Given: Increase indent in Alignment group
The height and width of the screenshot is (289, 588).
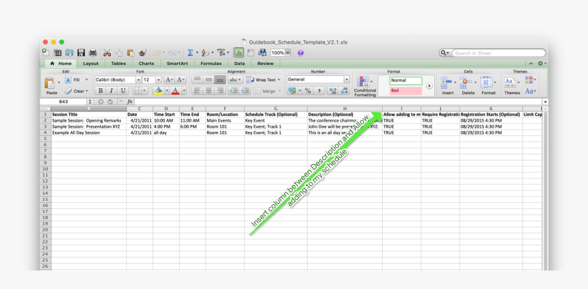Looking at the screenshot, I should (245, 91).
